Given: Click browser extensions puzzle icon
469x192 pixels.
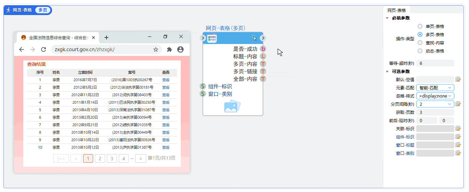Looking at the screenshot, I should pos(169,49).
